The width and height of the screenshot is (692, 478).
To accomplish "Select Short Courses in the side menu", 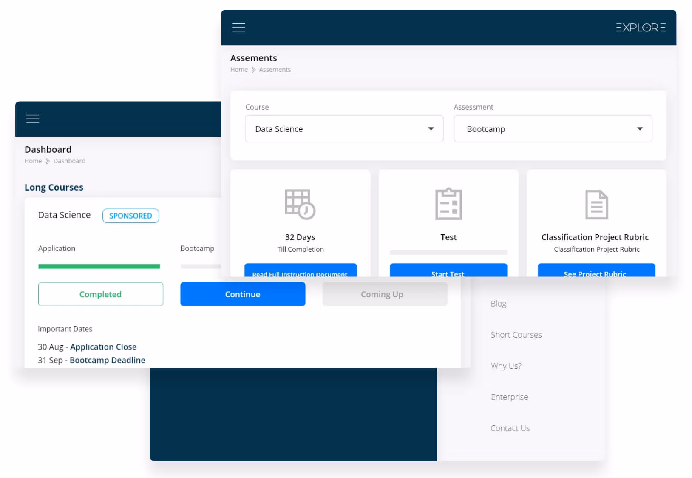I will [516, 335].
